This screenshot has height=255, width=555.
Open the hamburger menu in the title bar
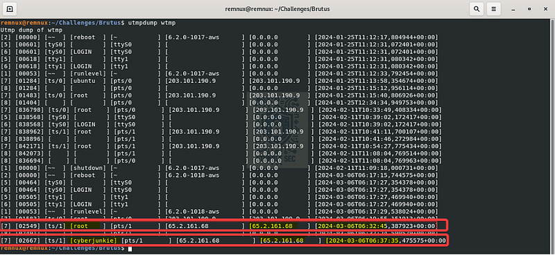click(494, 9)
